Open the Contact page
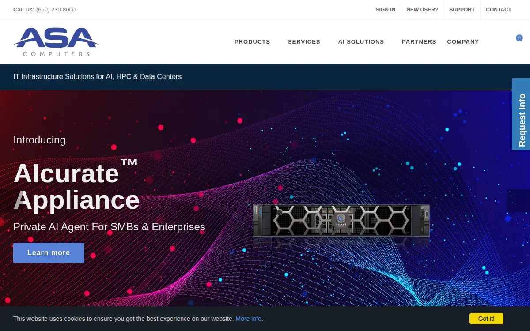Viewport: 530px width, 331px height. click(499, 10)
